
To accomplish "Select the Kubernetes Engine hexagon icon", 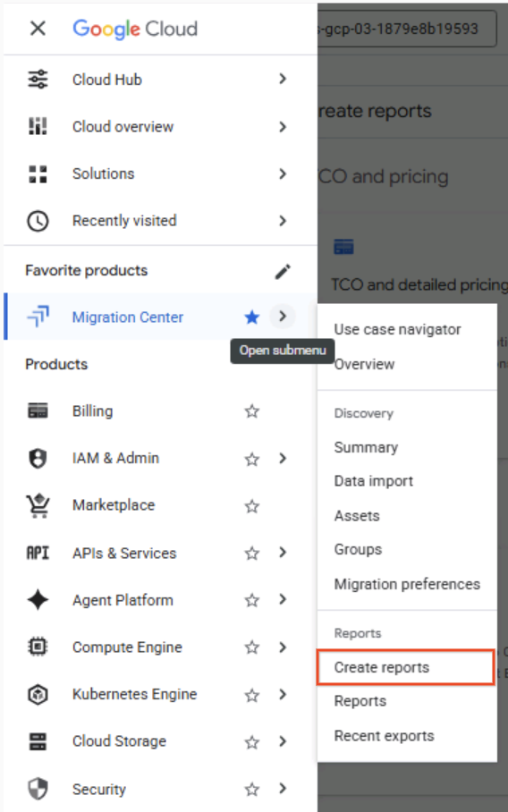I will coord(38,695).
